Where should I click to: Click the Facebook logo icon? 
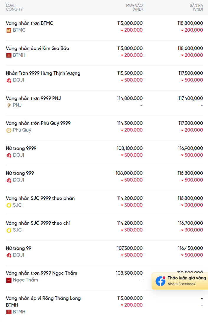click(x=160, y=281)
